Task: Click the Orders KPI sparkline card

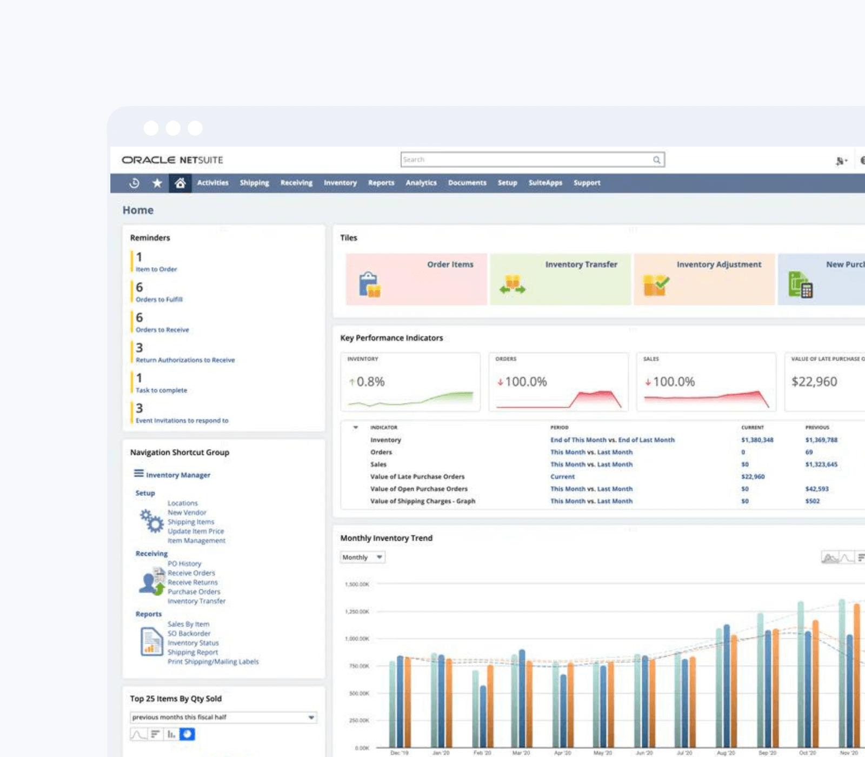Action: click(558, 382)
